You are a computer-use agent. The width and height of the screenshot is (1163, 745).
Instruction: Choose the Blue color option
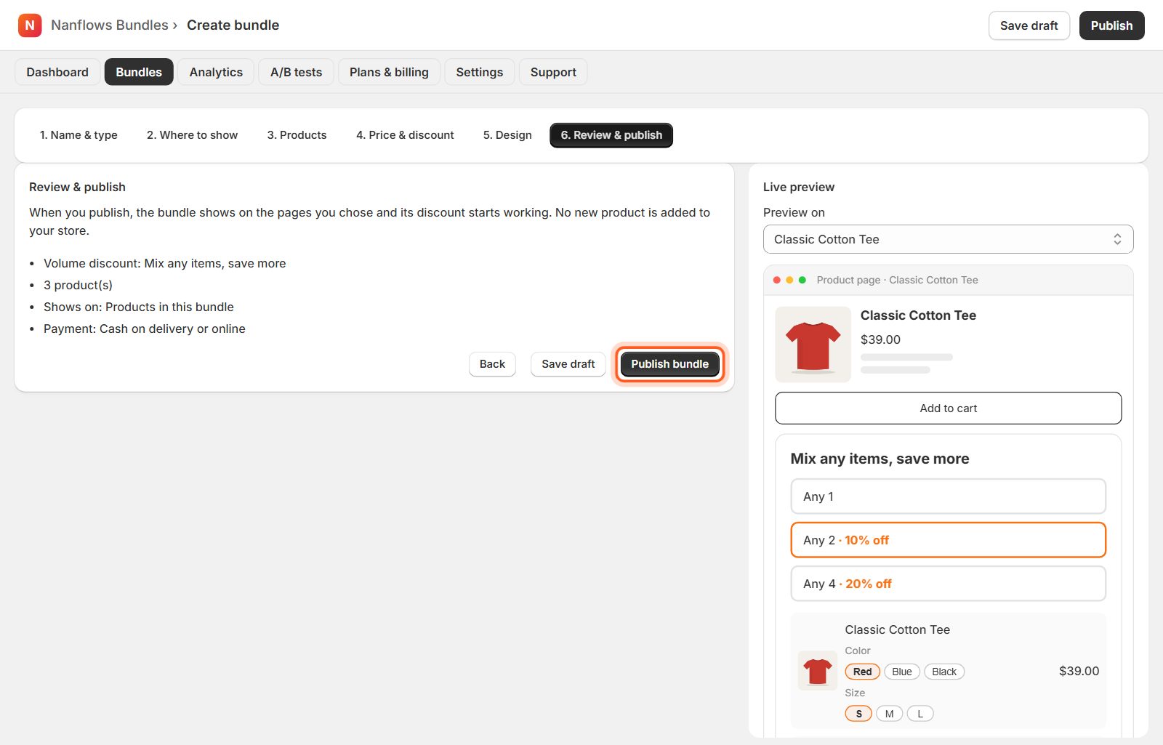coord(901,672)
